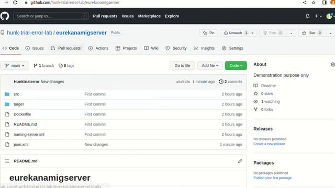
Task: Open the plus create-new dropdown
Action: coord(318,16)
